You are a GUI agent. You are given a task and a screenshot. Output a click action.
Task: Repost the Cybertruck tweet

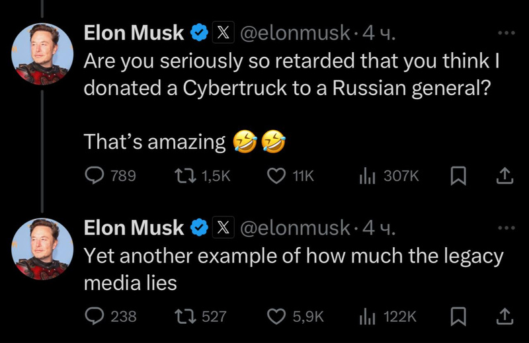[x=180, y=176]
